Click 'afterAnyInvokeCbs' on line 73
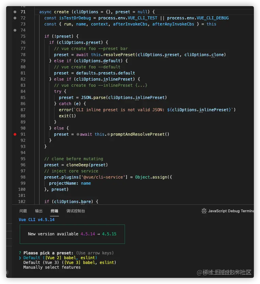This screenshot has width=260, height=284. pyautogui.click(x=173, y=24)
